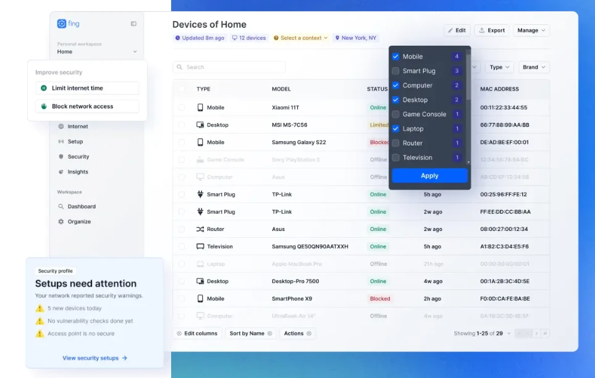Viewport: 595px width, 378px height.
Task: Click the Television device icon
Action: 200,246
